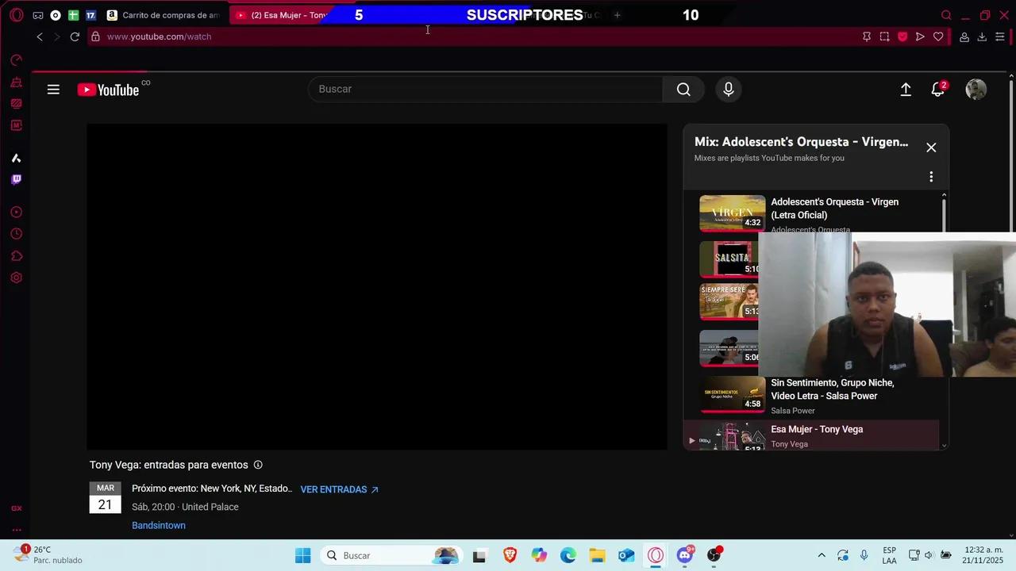Open the Bandsintown link
Viewport: 1016px width, 571px height.
[x=159, y=525]
